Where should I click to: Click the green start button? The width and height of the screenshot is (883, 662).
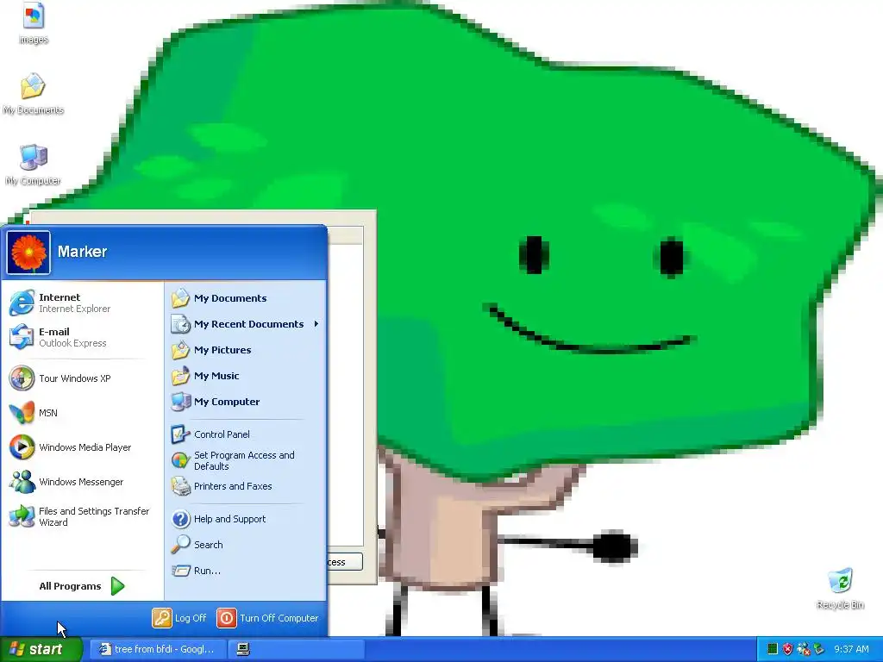41,649
